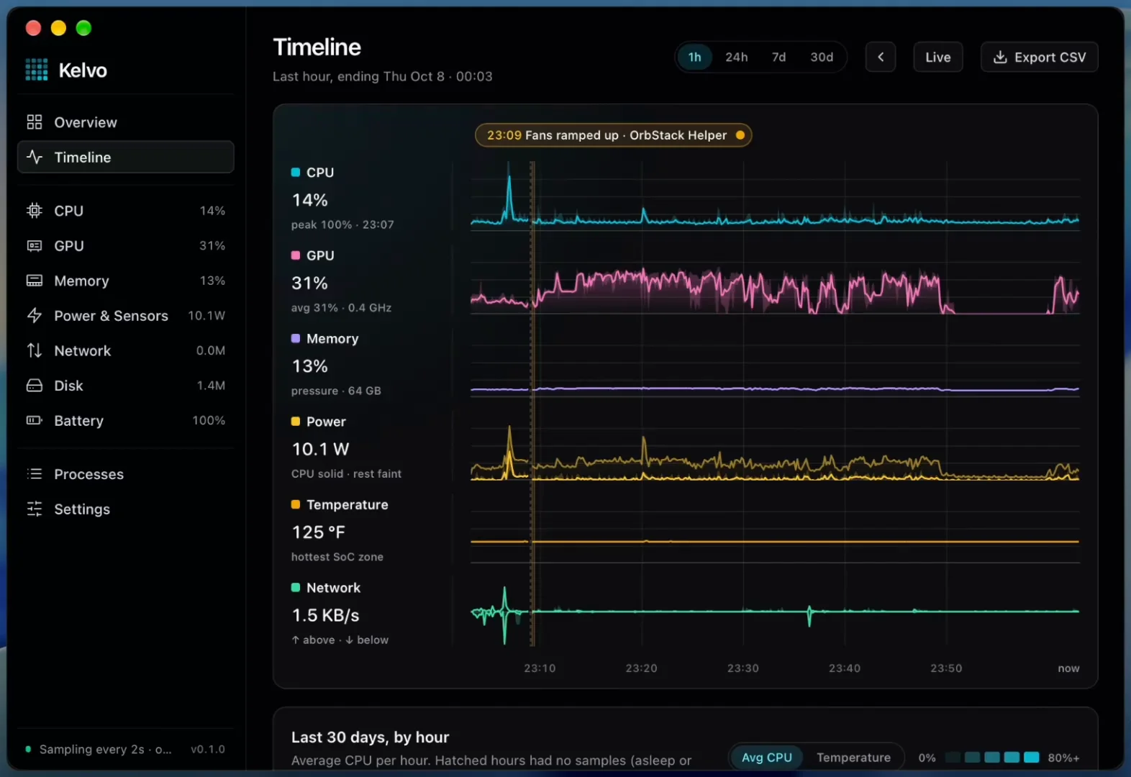Click the 125 °F temperature value
This screenshot has width=1131, height=777.
point(318,532)
